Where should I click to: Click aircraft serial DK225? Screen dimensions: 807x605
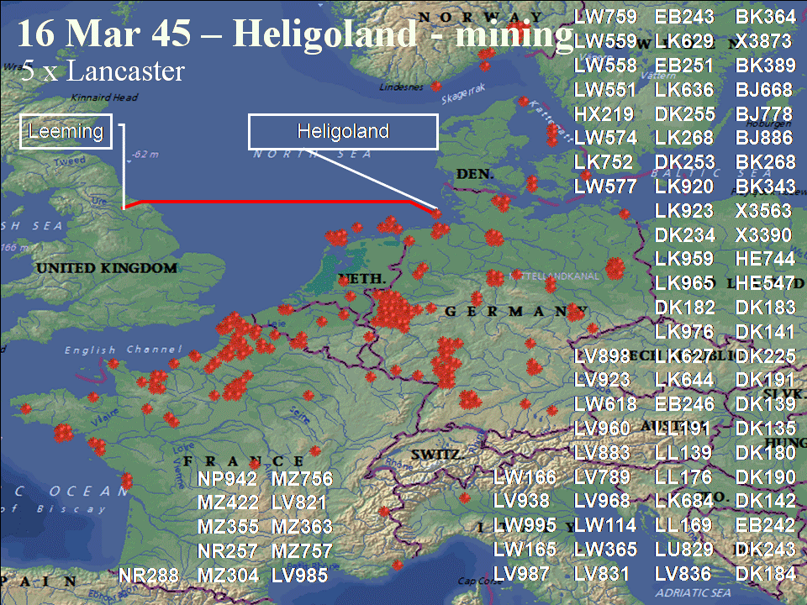(765, 356)
